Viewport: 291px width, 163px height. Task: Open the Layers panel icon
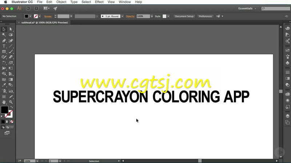287,116
